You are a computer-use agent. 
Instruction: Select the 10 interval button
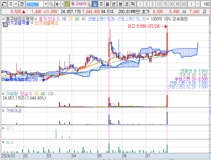pyautogui.click(x=159, y=4)
